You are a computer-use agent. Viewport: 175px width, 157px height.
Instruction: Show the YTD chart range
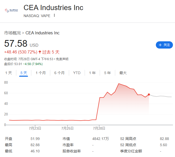[x=77, y=73]
